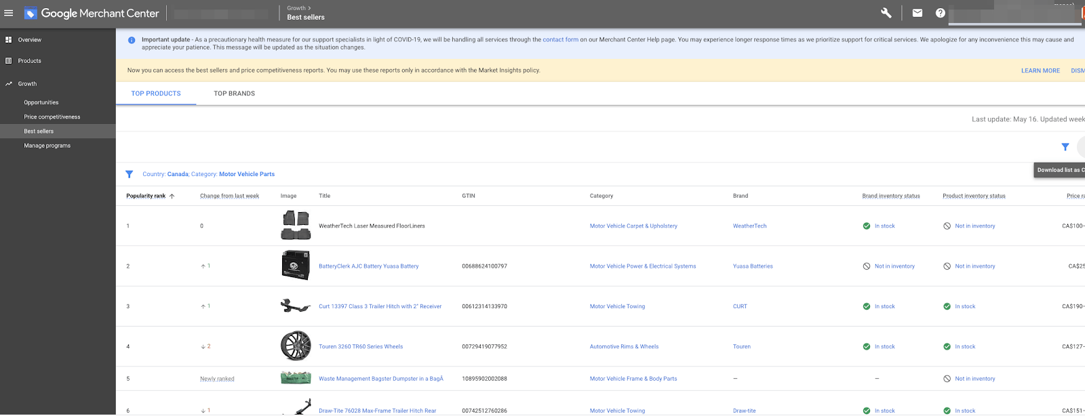Click the Touren wheels product thumbnail
Screen dimensions: 1085x416
(296, 346)
